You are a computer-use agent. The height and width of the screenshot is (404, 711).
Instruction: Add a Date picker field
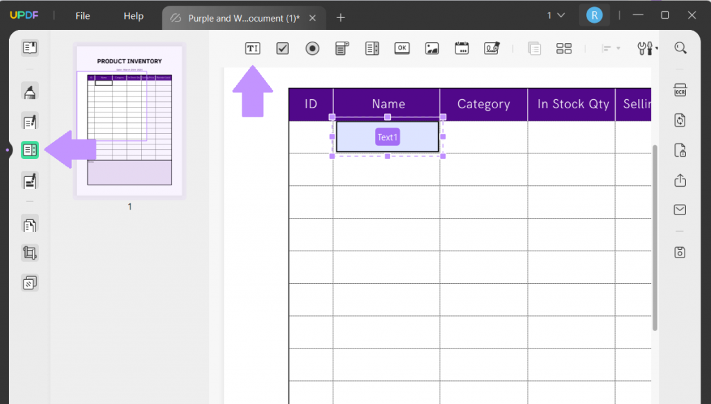(x=461, y=48)
